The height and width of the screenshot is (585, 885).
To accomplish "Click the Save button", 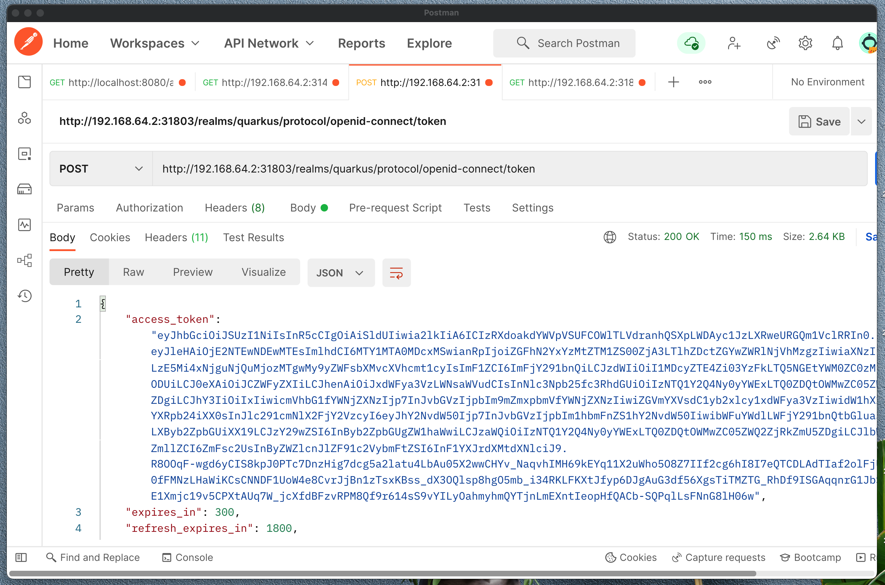I will click(x=819, y=122).
